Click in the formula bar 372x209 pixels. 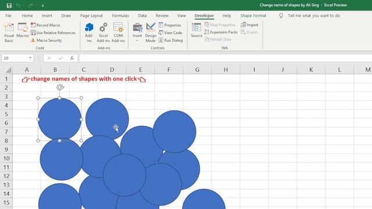pyautogui.click(x=226, y=58)
